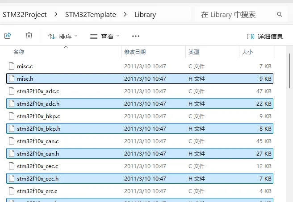The image size is (293, 202).
Task: Select the file misc.c
Action: pyautogui.click(x=140, y=66)
